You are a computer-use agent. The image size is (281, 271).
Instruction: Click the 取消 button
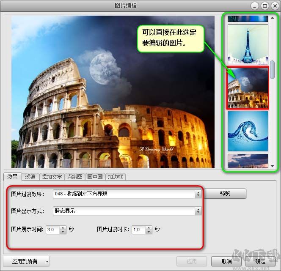click(226, 261)
